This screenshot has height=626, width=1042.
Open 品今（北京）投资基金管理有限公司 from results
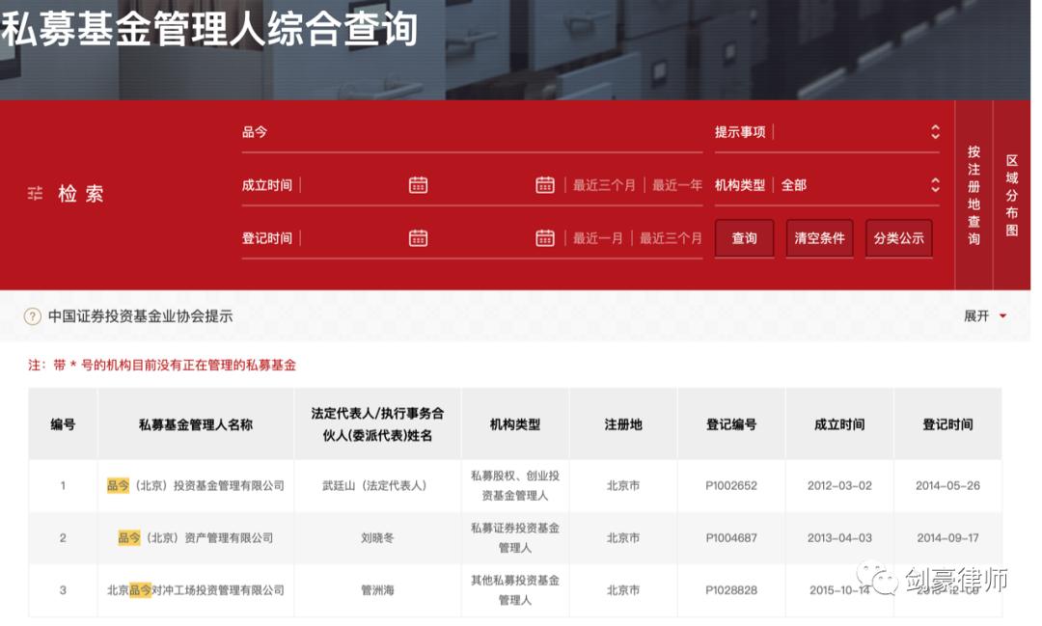(196, 485)
